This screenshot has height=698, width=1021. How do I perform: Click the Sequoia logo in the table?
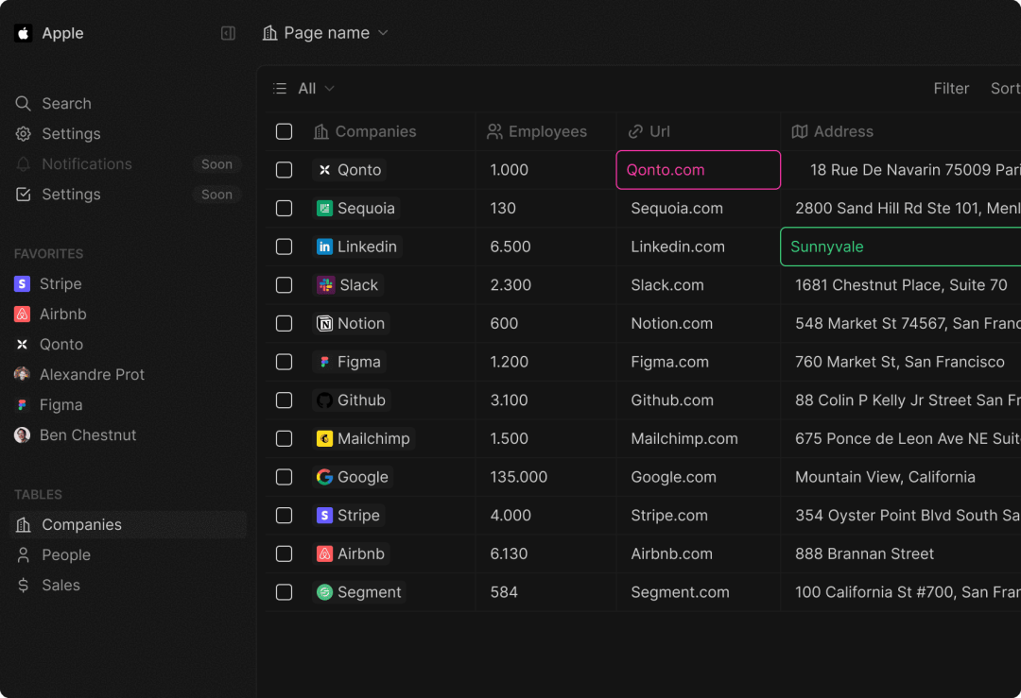[x=324, y=208]
